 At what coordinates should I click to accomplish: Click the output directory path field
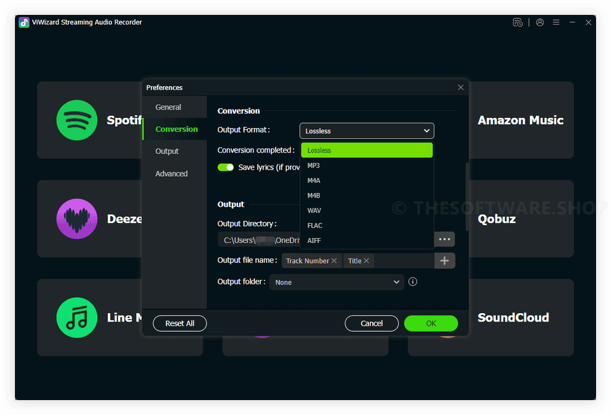259,239
